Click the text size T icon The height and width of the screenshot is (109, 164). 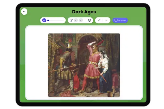[x=71, y=20]
